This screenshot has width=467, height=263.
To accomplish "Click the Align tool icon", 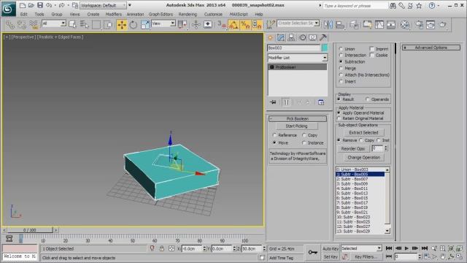I will click(340, 25).
